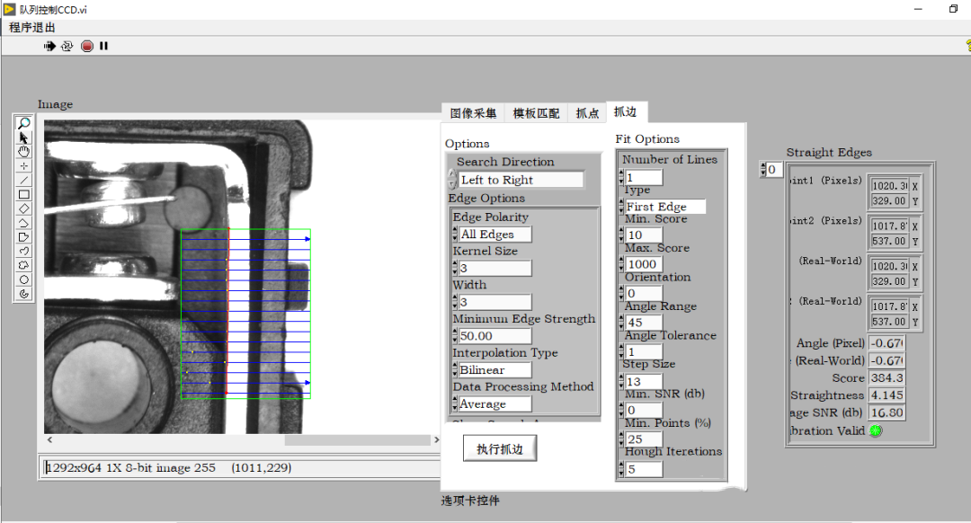
Task: Select the Zoom magnifier tool
Action: pos(23,123)
